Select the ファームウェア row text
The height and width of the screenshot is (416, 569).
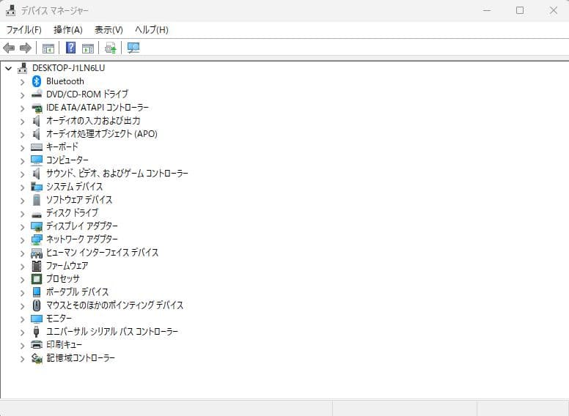coord(67,266)
